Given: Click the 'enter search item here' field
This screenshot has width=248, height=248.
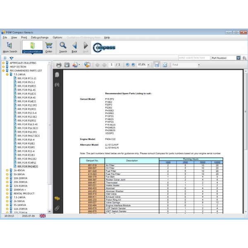Looking at the screenshot, I should [194, 58].
